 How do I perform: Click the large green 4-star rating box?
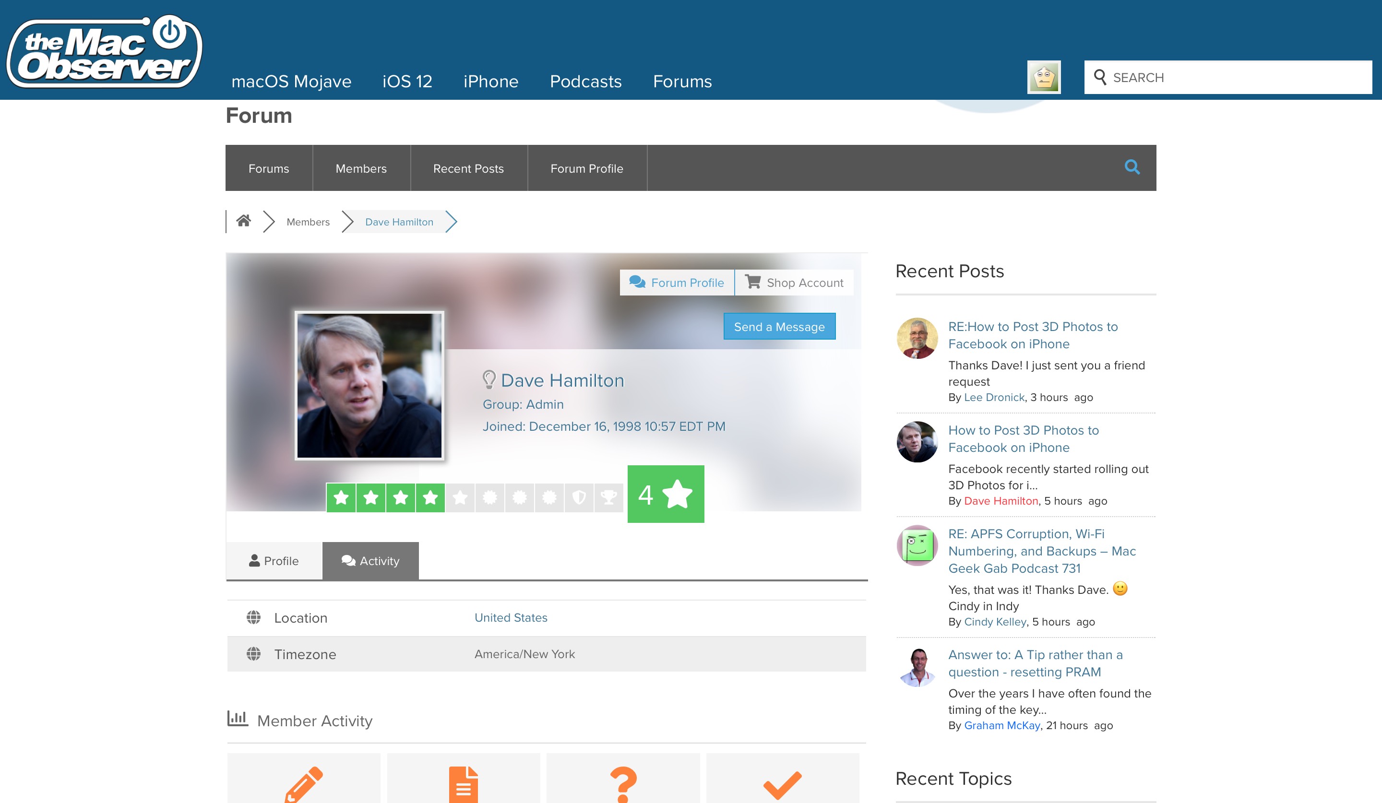point(666,494)
